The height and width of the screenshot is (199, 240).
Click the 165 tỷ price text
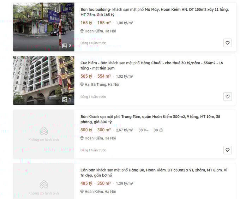click(x=86, y=23)
